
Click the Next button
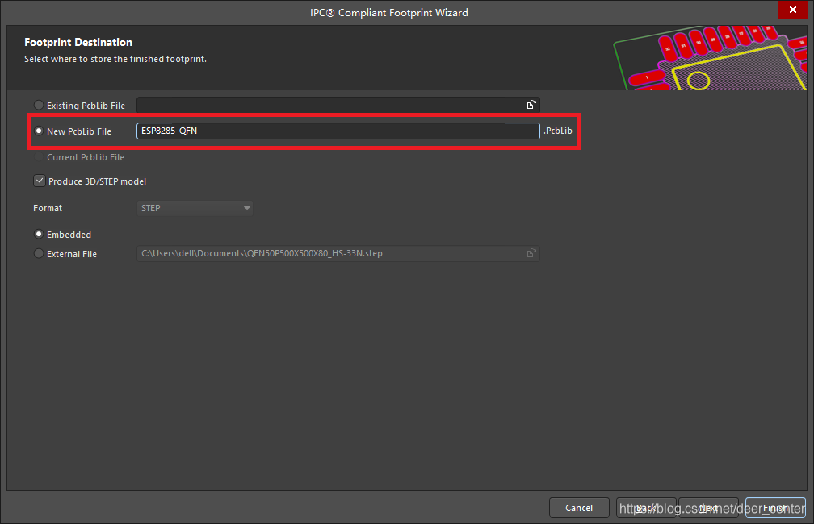point(709,508)
